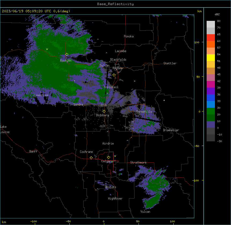Viewport: 231px width, 225px height.
Task: Select the blue 33-36 dBZ legend segment
Action: (x=211, y=98)
